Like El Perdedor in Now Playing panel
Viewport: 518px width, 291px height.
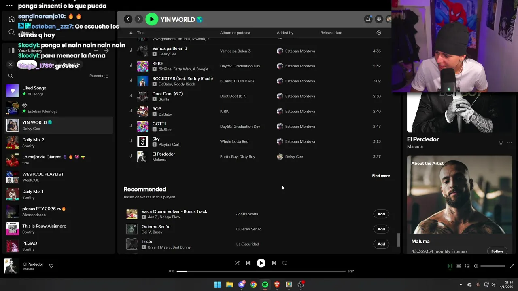pos(501,143)
